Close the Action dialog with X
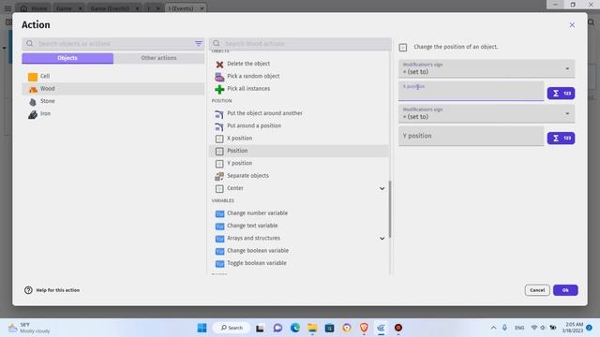 (572, 25)
